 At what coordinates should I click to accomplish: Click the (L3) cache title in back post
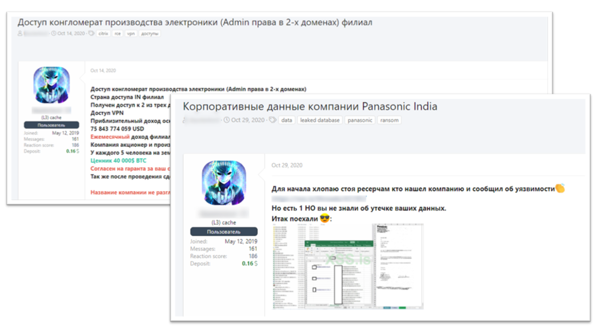51,118
